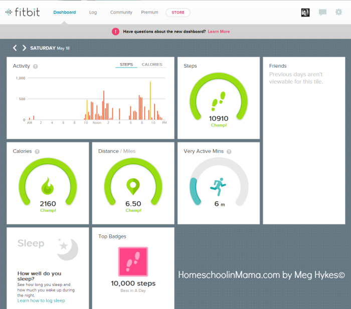Click the running figure icon
Viewport: 351px width, 309px height.
218,187
